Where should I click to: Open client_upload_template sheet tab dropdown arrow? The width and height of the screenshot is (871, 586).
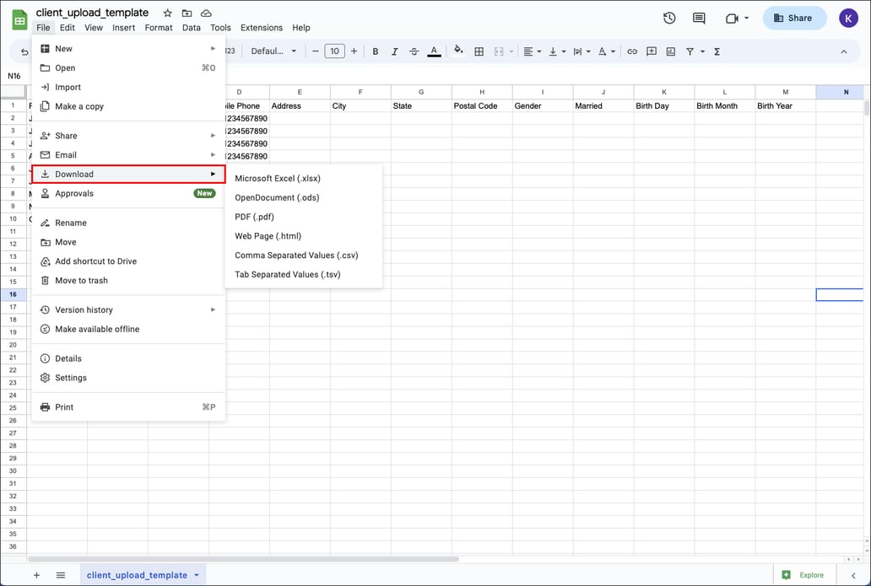point(197,575)
